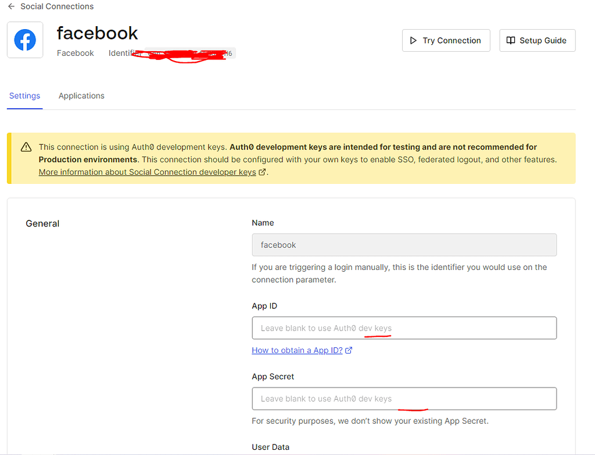Click the book icon in Setup Guide

click(x=511, y=41)
